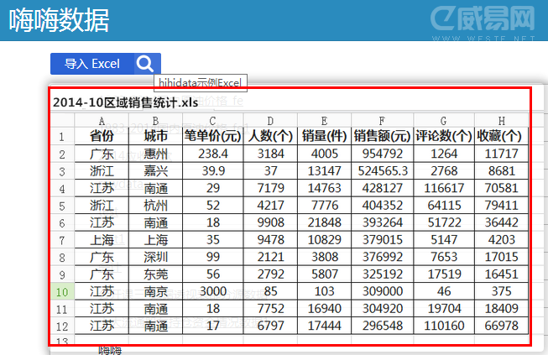The height and width of the screenshot is (355, 548).
Task: Click the 城市 header cell
Action: pos(155,136)
